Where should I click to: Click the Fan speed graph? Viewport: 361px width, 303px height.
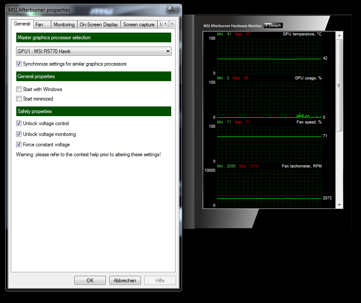269,144
